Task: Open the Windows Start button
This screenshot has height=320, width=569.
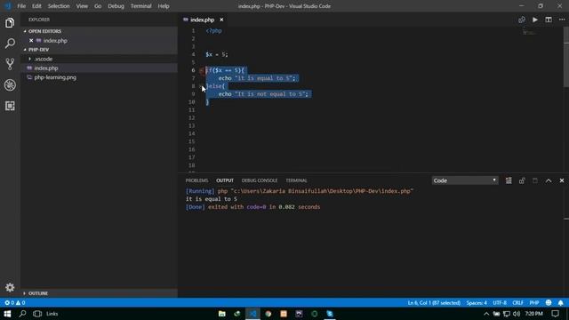Action: coord(7,314)
